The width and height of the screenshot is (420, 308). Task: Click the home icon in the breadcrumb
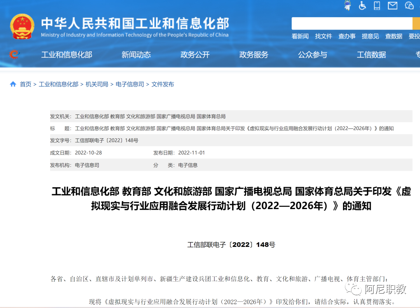13,84
